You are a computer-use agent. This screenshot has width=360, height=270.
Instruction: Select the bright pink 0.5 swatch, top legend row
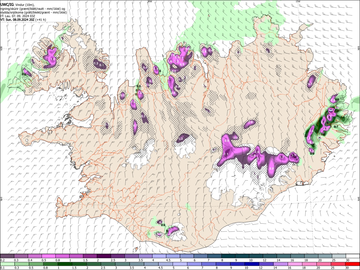49,256
